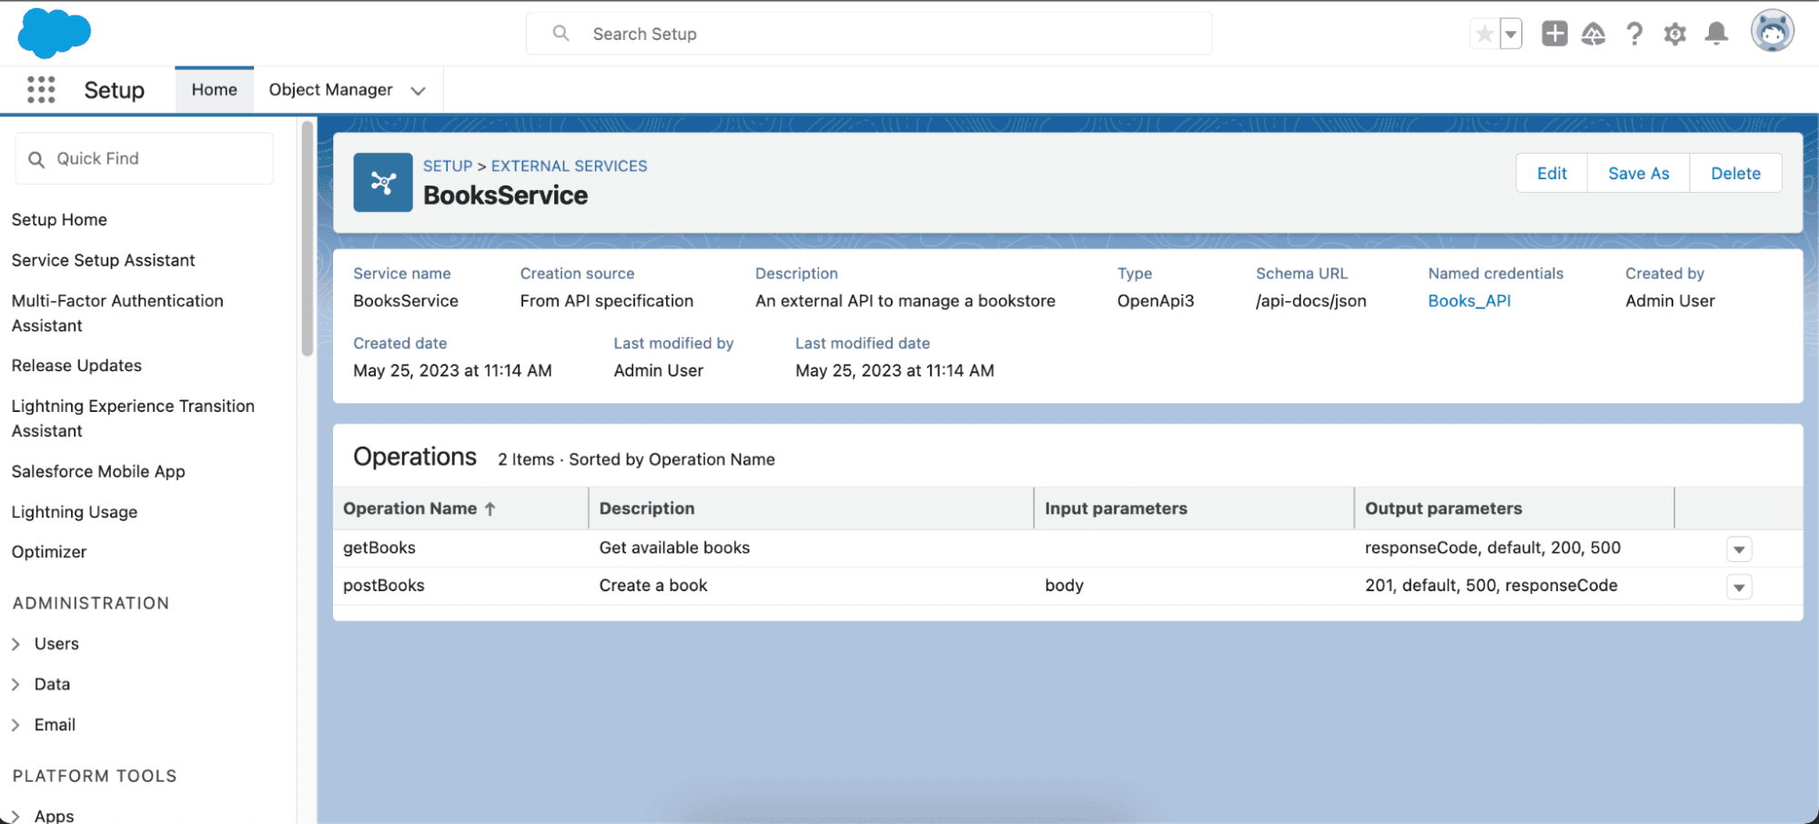Click the Salesforce cloud logo
Viewport: 1819px width, 824px height.
pyautogui.click(x=55, y=33)
